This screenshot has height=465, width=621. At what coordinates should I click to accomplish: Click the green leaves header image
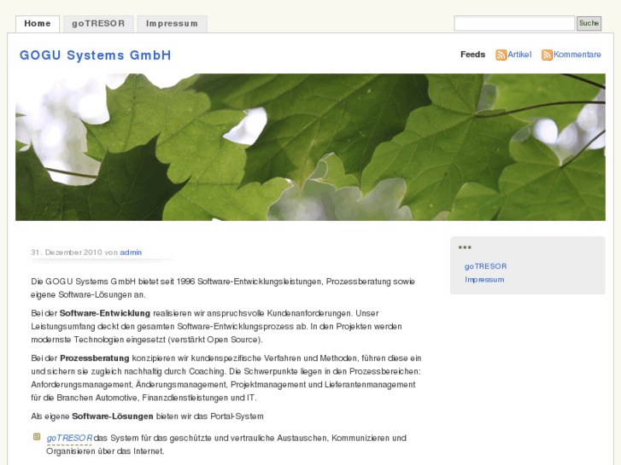[x=311, y=148]
